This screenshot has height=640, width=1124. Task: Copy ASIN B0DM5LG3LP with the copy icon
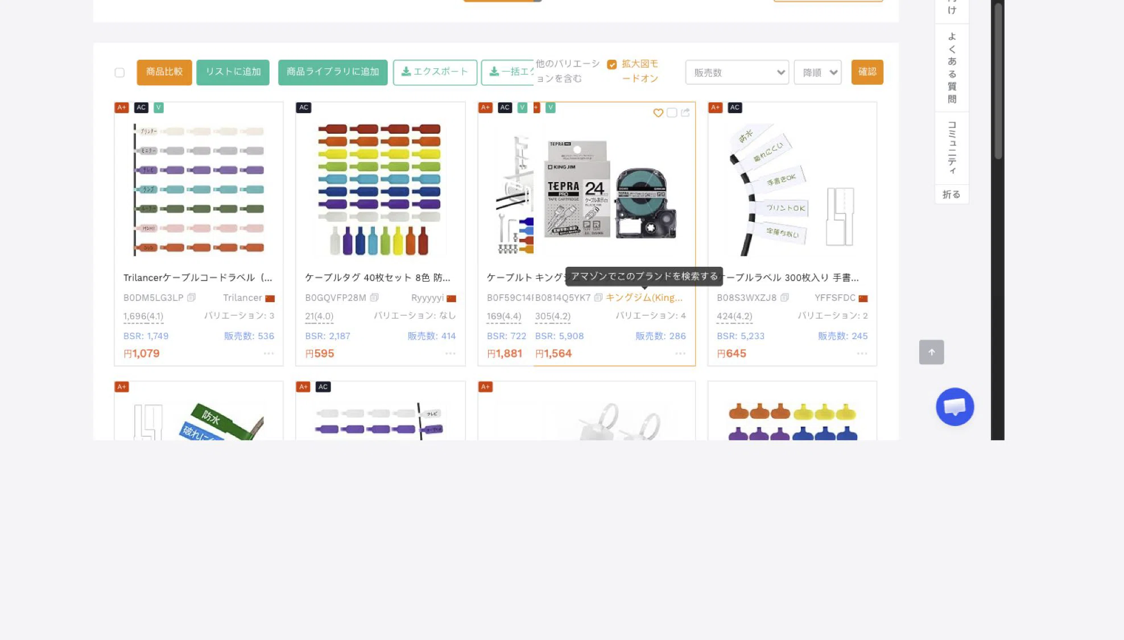pos(192,298)
